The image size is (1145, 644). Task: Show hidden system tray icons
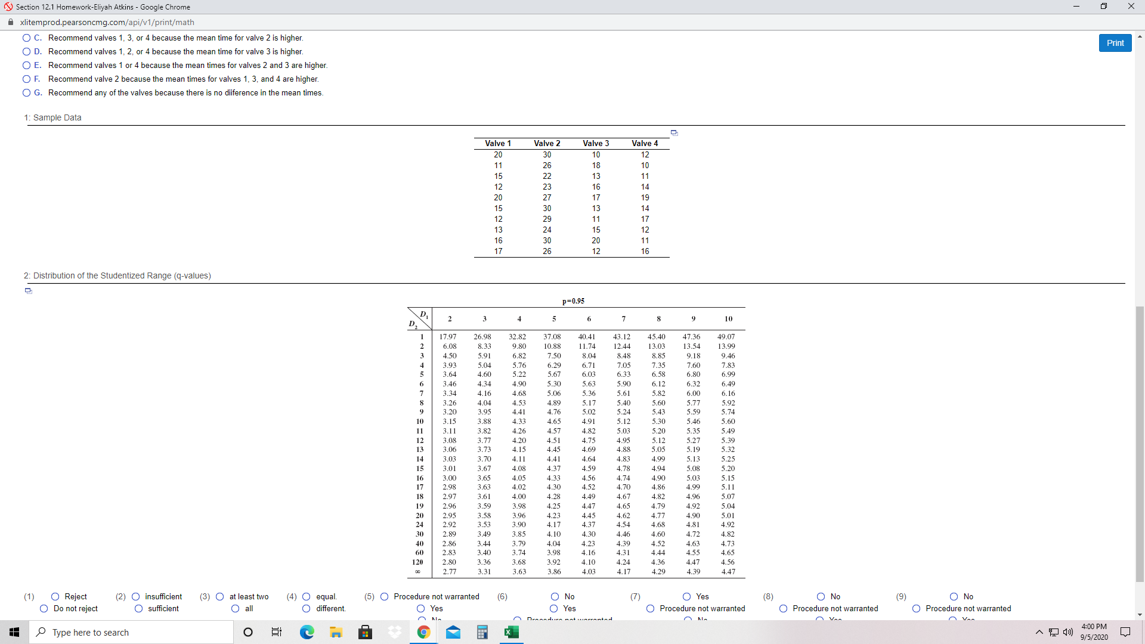tap(1039, 632)
